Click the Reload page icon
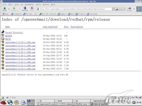Screen dimensions: 142x106 click(x=25, y=8)
